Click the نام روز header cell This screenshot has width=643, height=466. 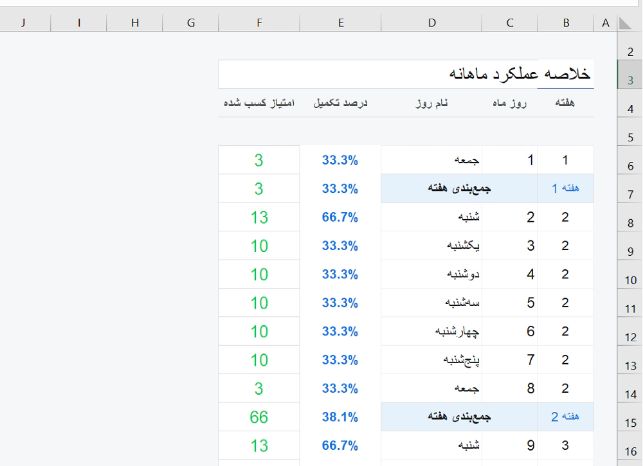pos(431,103)
